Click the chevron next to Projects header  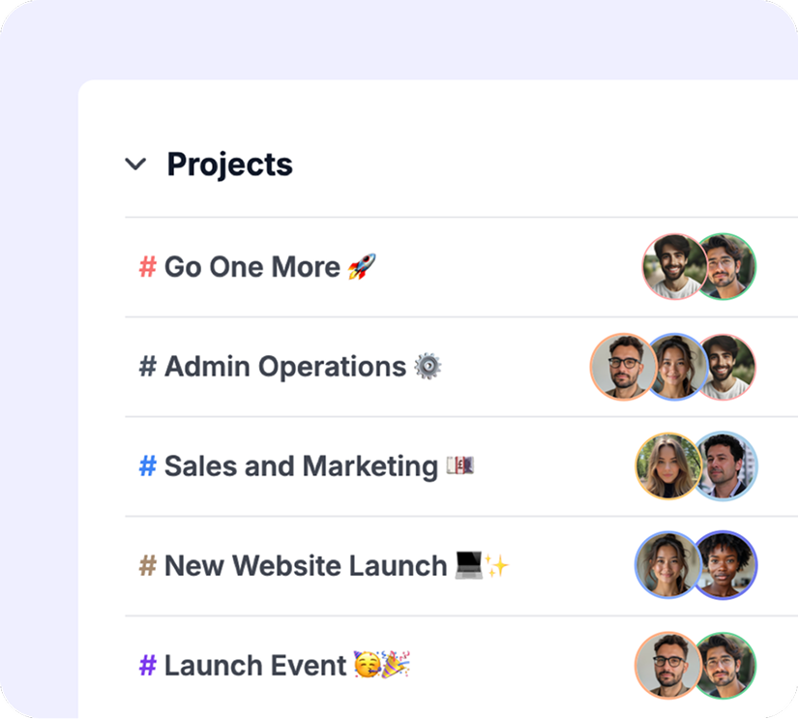pyautogui.click(x=134, y=165)
